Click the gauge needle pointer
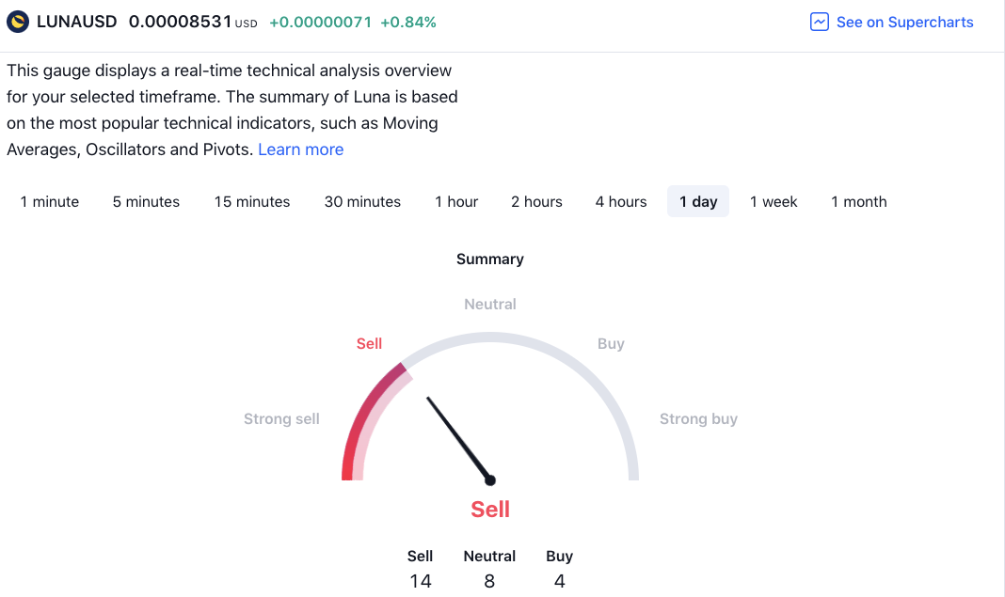 tap(458, 438)
